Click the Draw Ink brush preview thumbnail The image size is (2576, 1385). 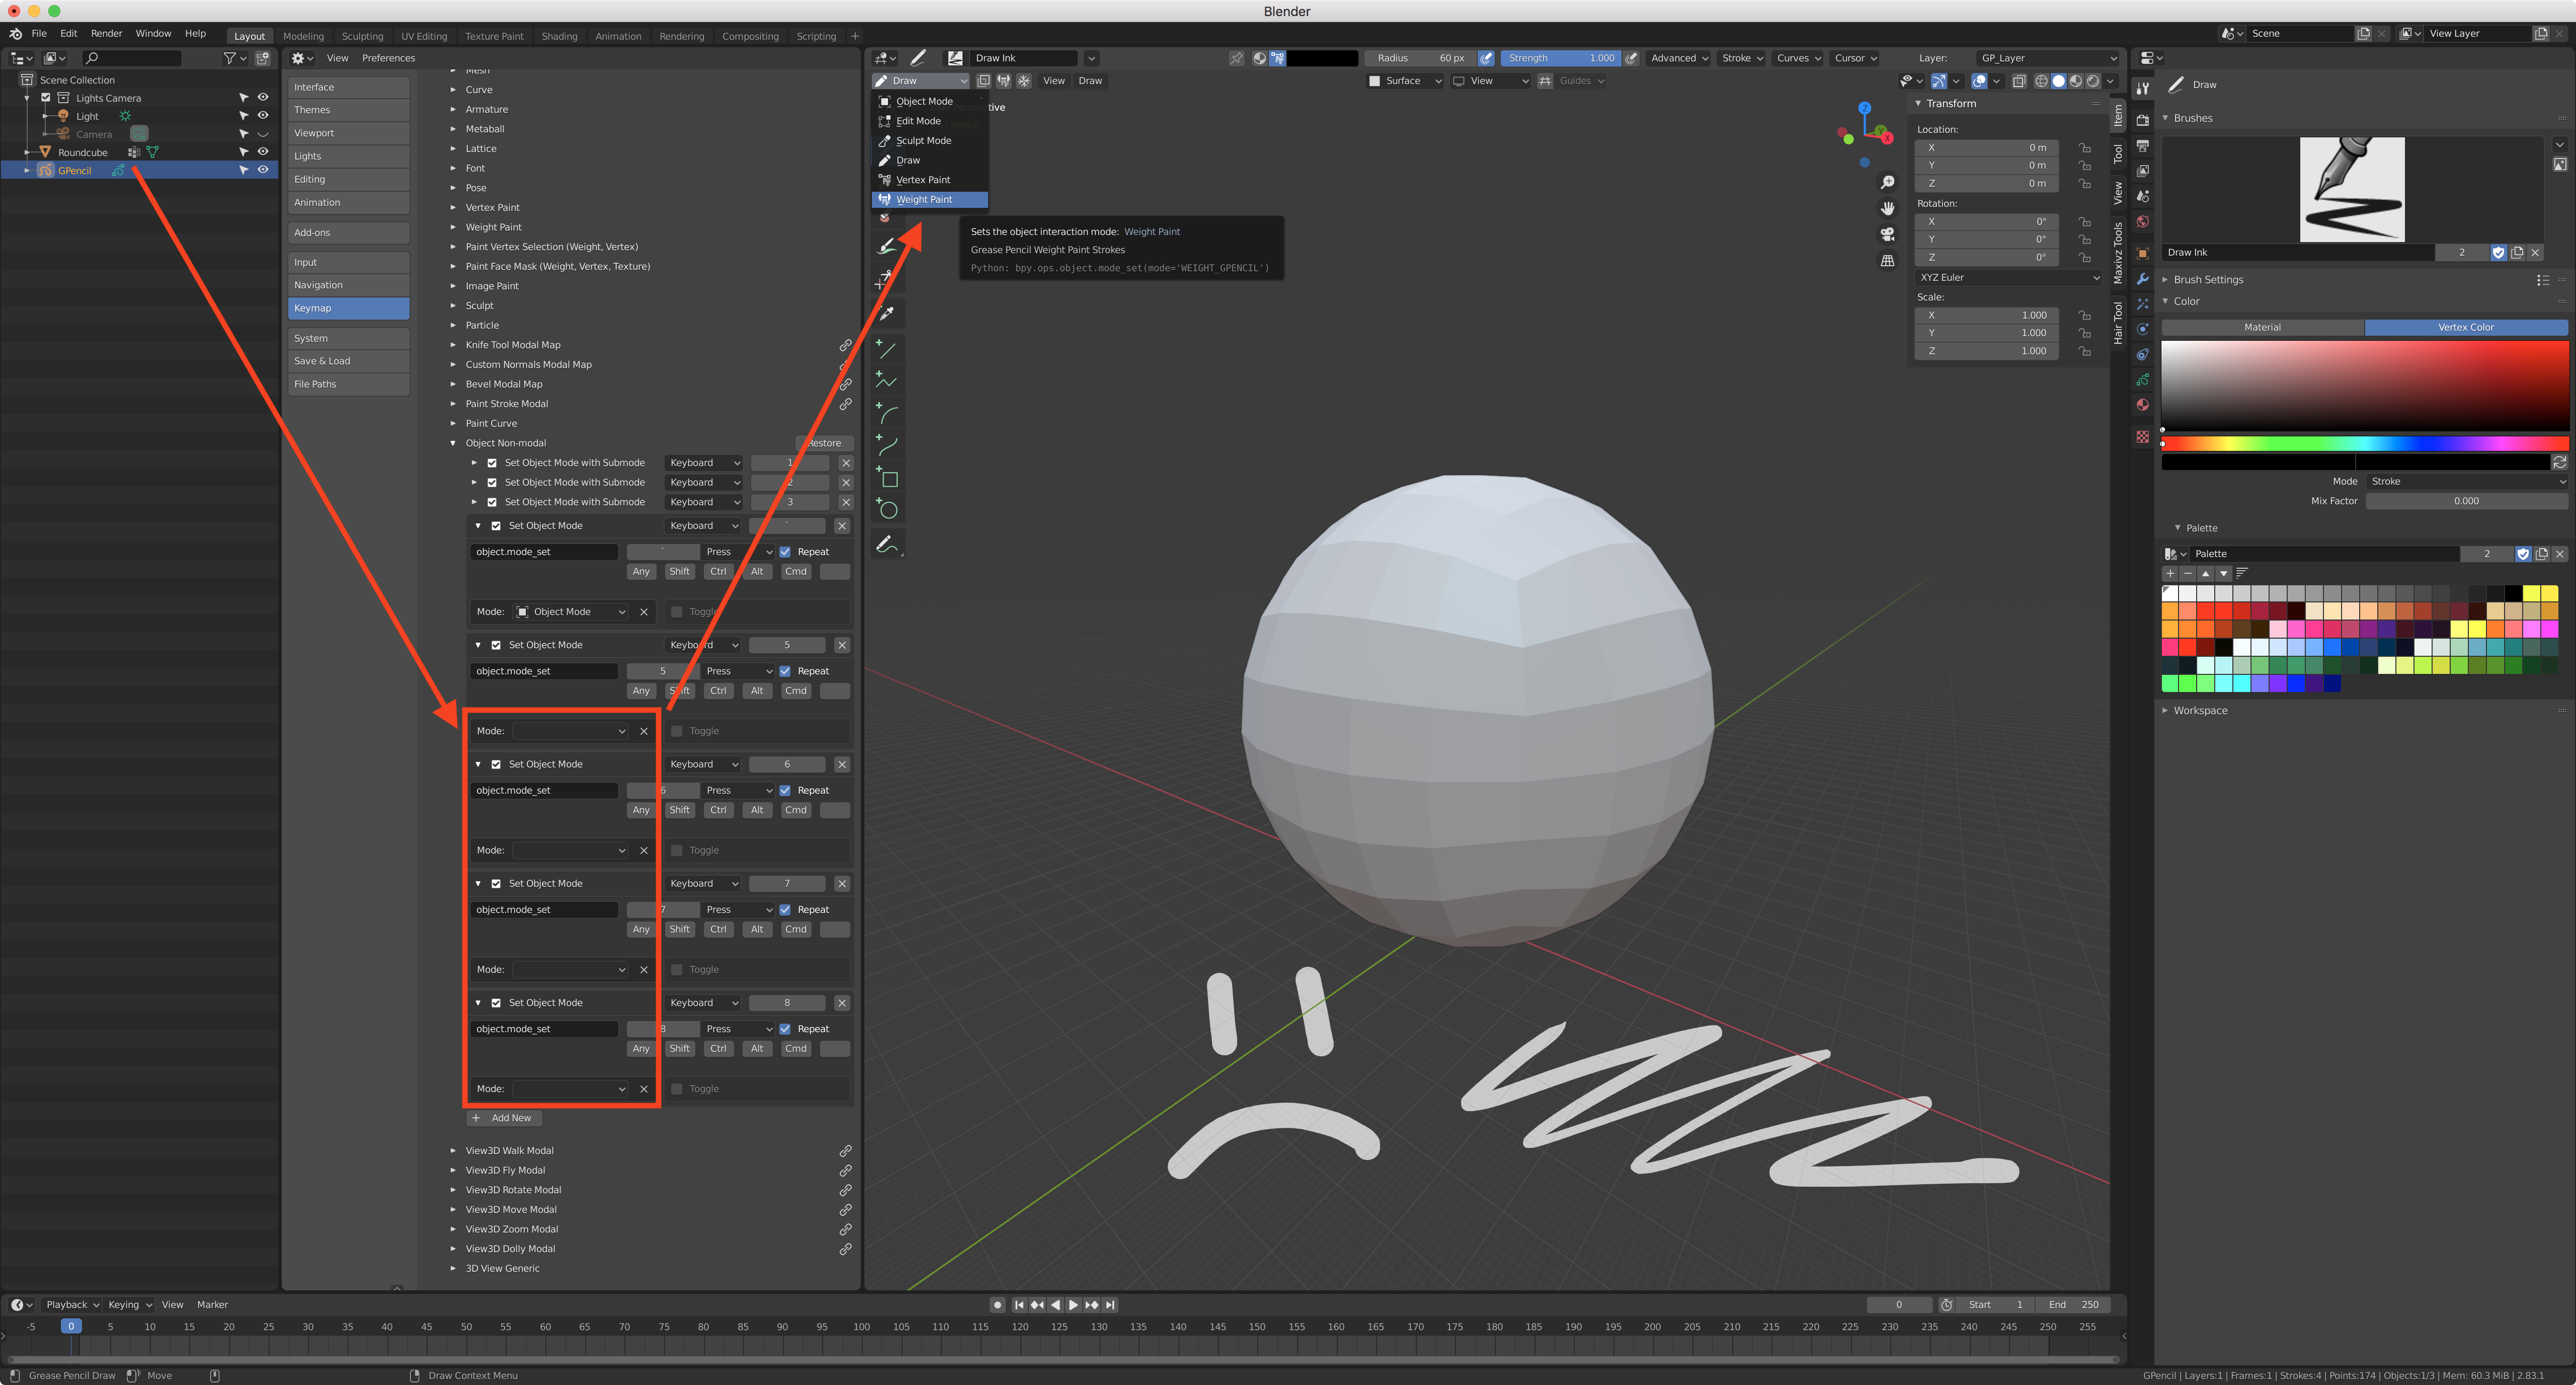click(2352, 189)
